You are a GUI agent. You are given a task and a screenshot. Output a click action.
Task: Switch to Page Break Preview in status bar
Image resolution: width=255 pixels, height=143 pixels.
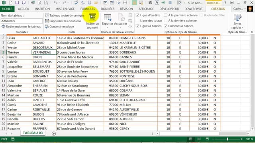[207, 139]
